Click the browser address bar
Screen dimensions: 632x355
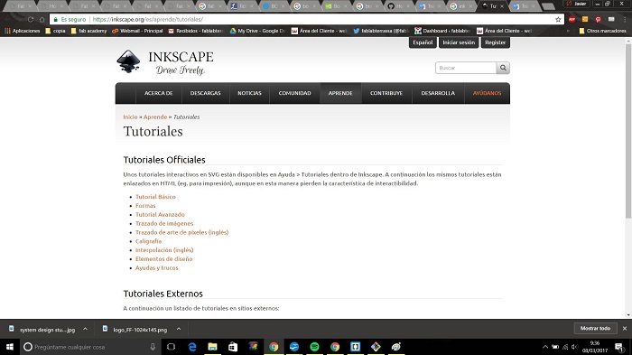pyautogui.click(x=306, y=19)
